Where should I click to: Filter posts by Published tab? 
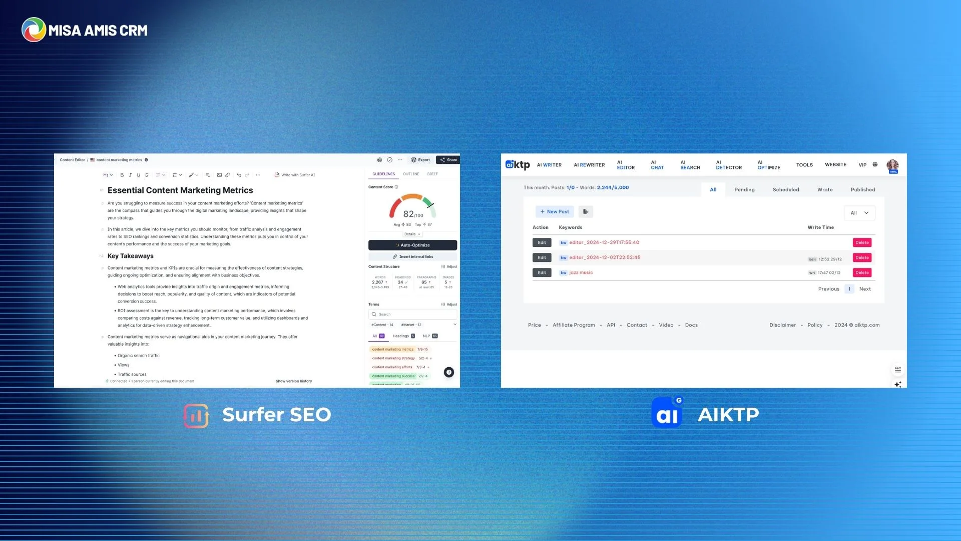[x=863, y=190]
